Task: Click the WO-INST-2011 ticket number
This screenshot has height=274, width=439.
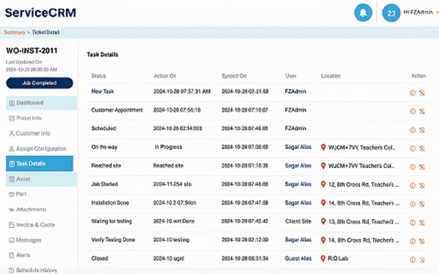Action: [31, 50]
